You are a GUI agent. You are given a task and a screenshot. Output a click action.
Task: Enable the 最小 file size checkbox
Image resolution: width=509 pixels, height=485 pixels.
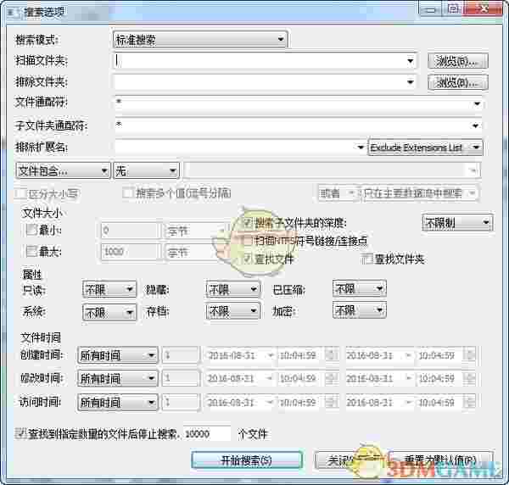click(31, 230)
